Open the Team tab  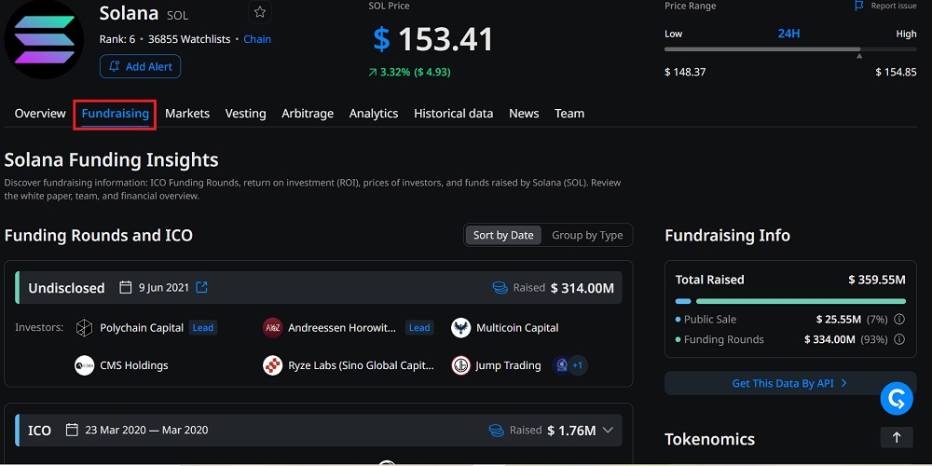tap(569, 114)
